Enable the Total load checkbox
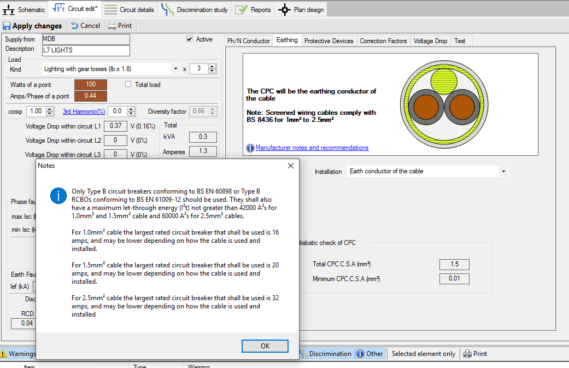Viewport: 569px width, 368px height. pyautogui.click(x=128, y=83)
